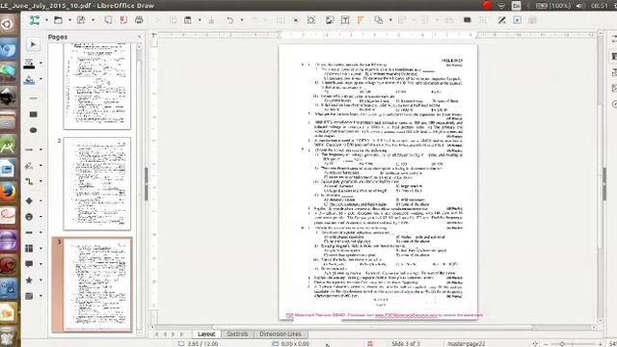The width and height of the screenshot is (617, 347).
Task: Select the Block Arrows tool
Action: 29,232
